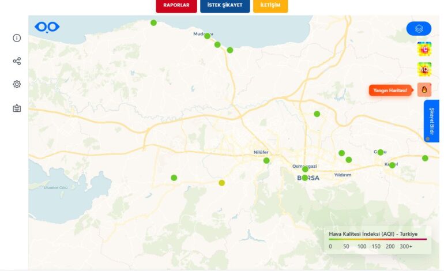Click the blue owl-eyes logo
The image size is (444, 271).
tap(47, 27)
